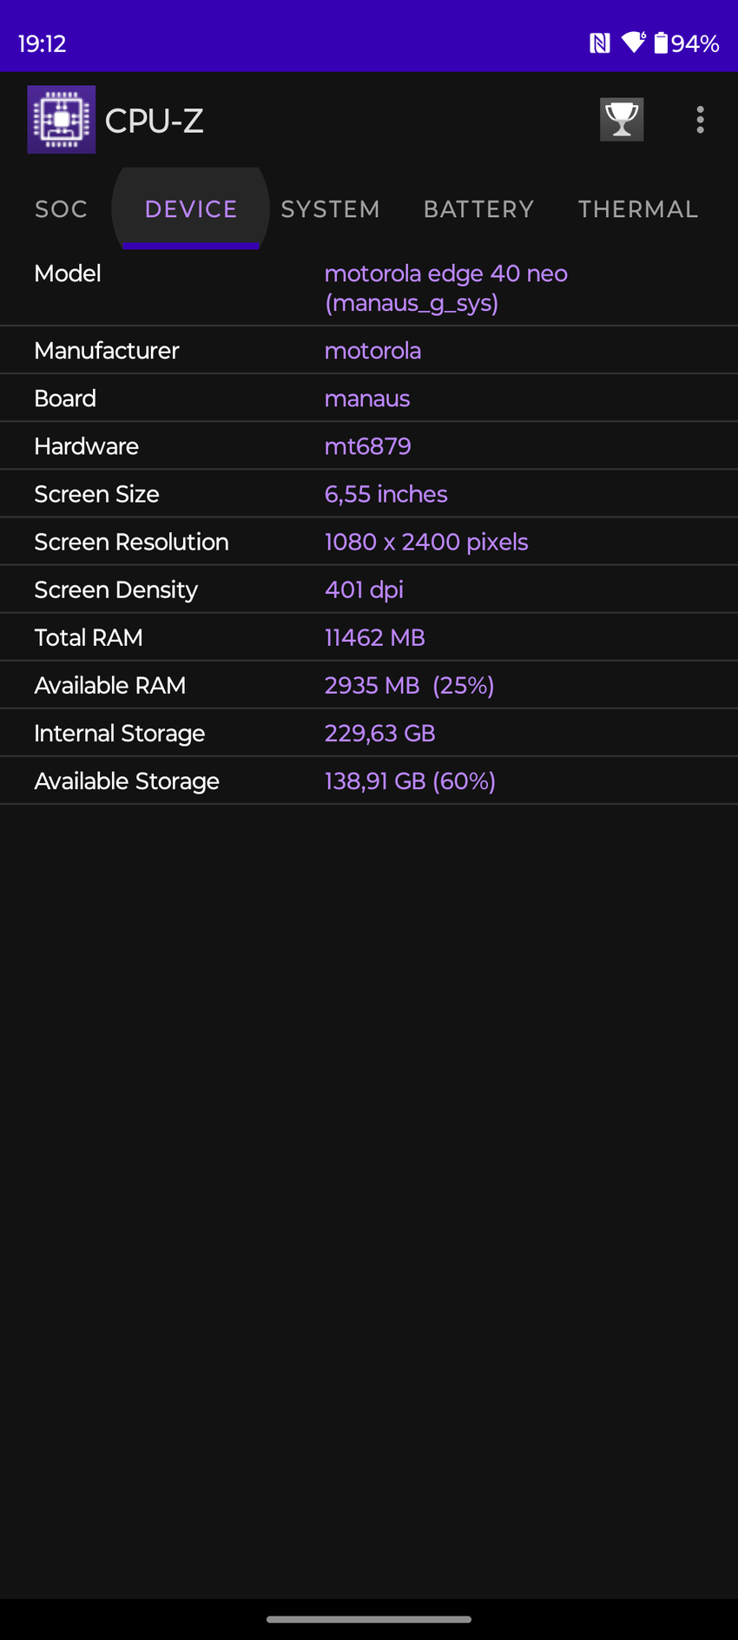Viewport: 738px width, 1640px height.
Task: Select the DEVICE tab
Action: [191, 209]
